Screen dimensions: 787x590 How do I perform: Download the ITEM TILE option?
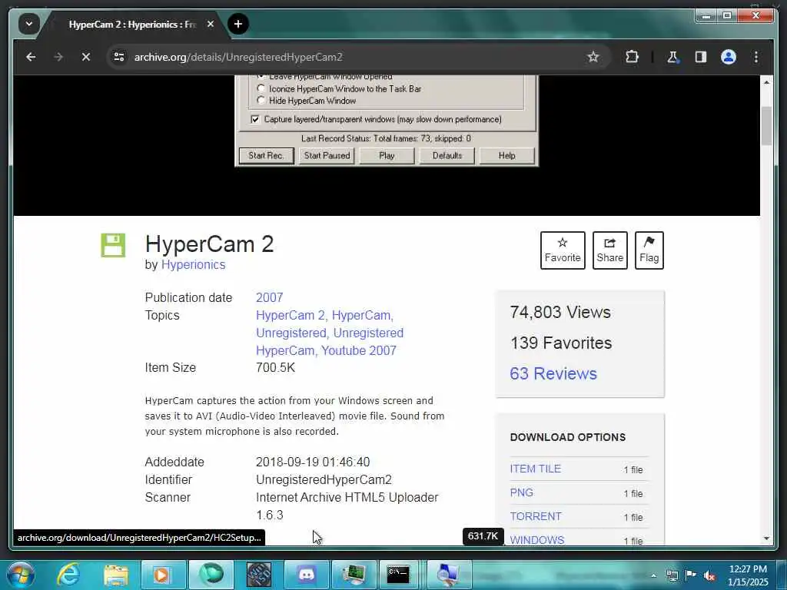(535, 469)
